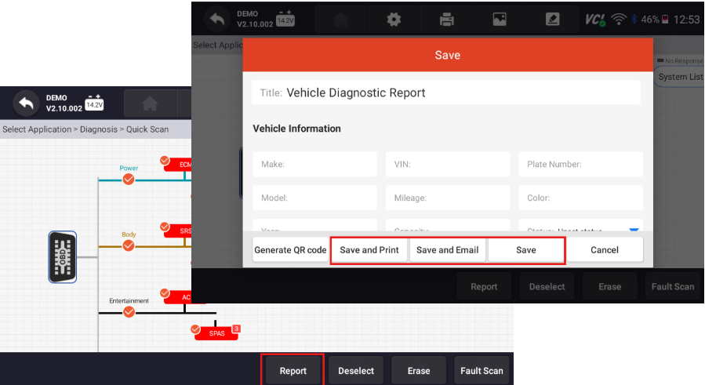Click the OBD connector icon
This screenshot has width=705, height=385.
(63, 257)
